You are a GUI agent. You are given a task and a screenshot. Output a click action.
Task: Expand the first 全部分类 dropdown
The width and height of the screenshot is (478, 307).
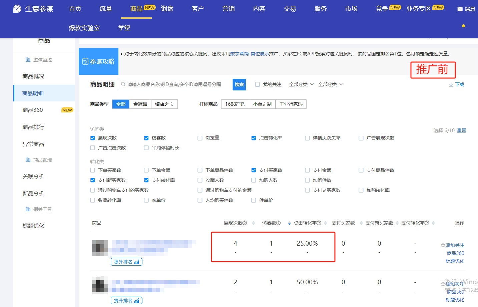coord(301,85)
